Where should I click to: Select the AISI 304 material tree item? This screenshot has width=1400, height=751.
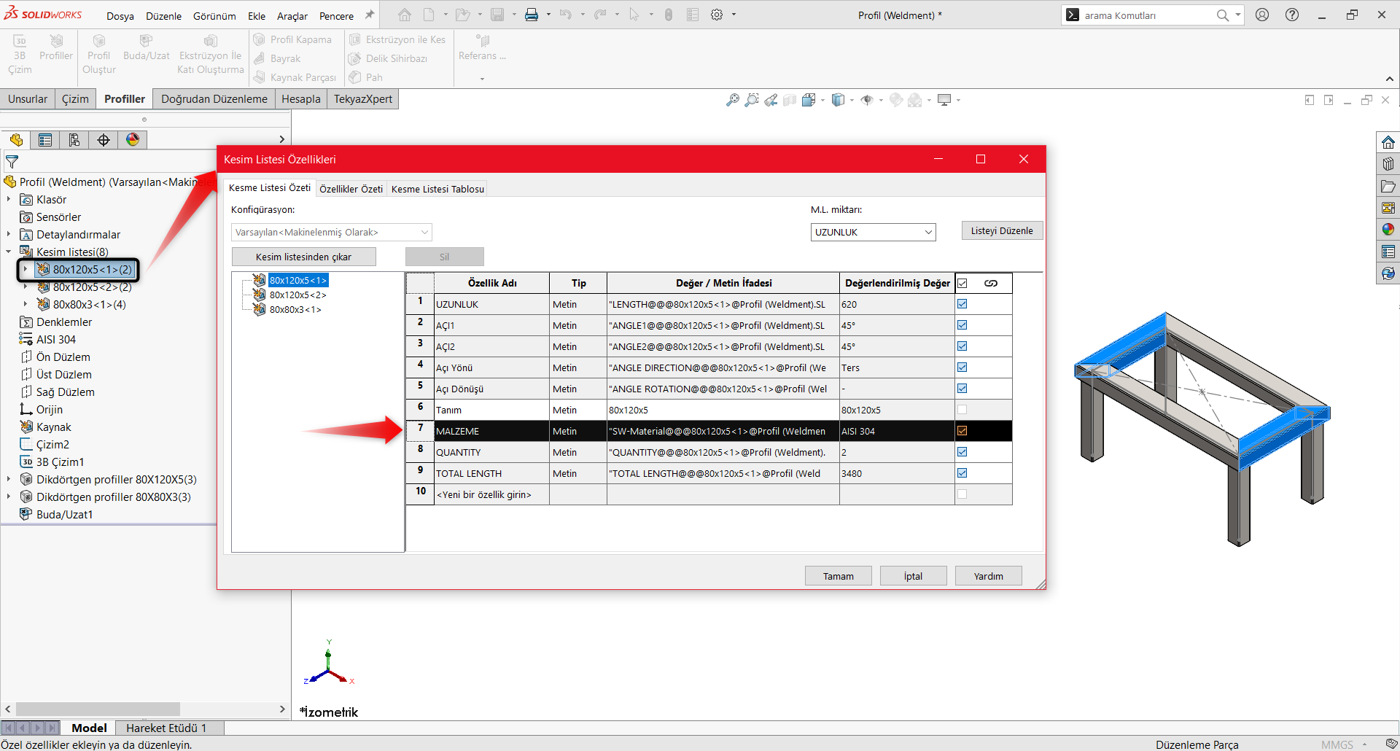[56, 339]
